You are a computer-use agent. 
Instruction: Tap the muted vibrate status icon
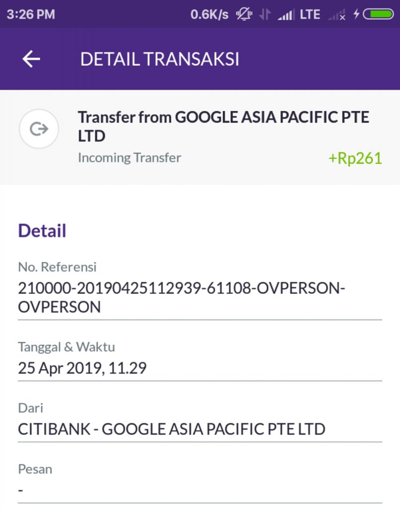(244, 14)
